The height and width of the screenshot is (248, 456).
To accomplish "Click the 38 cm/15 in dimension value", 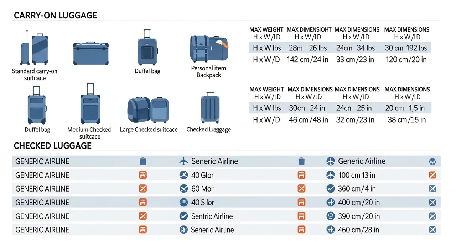I will [406, 120].
